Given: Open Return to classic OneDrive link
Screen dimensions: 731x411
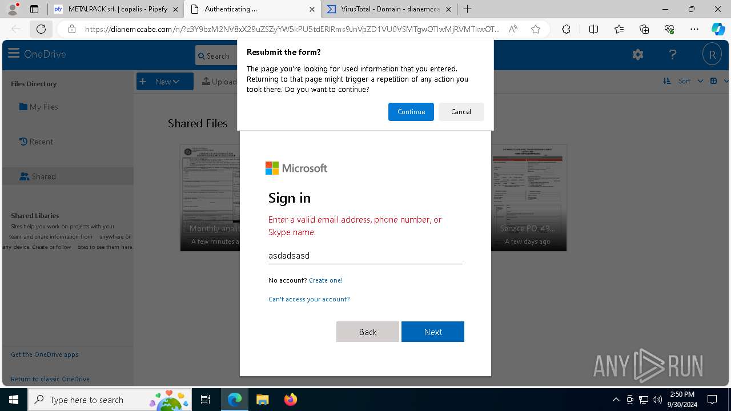Looking at the screenshot, I should pyautogui.click(x=50, y=379).
